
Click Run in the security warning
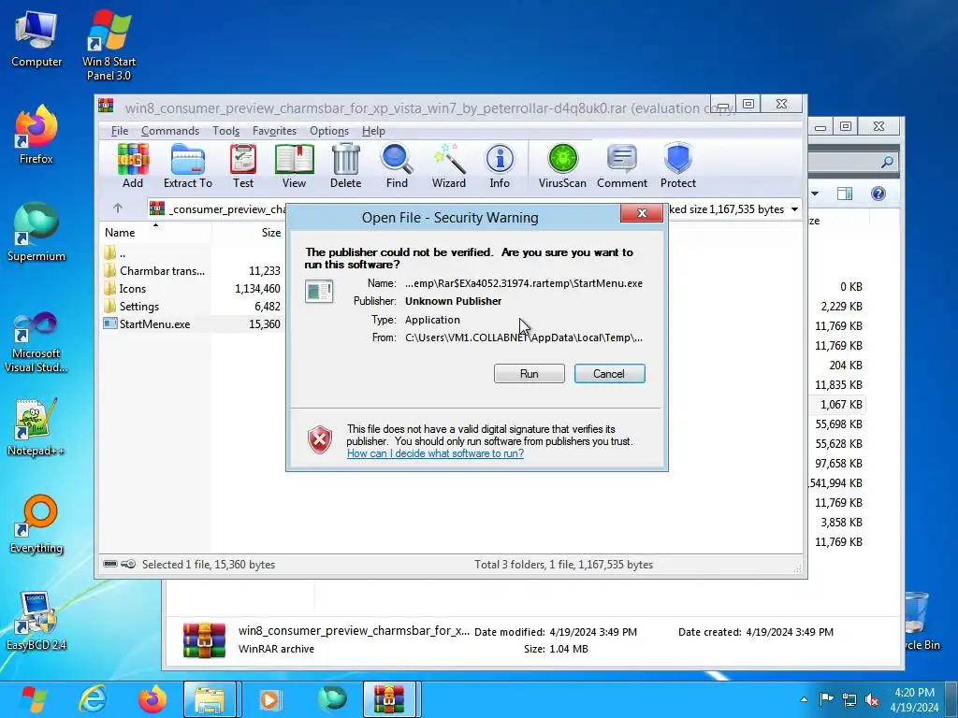point(530,374)
